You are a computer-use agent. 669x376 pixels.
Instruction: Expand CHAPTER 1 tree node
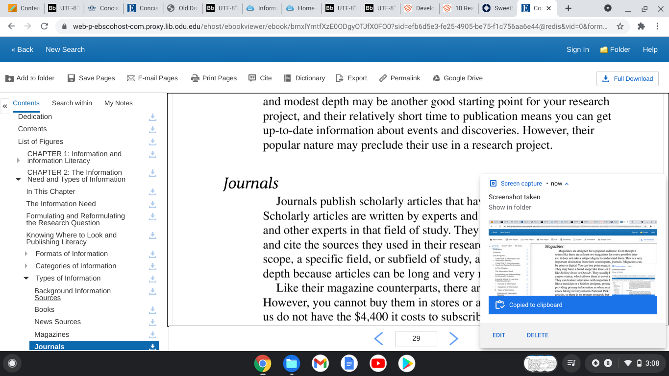[19, 160]
